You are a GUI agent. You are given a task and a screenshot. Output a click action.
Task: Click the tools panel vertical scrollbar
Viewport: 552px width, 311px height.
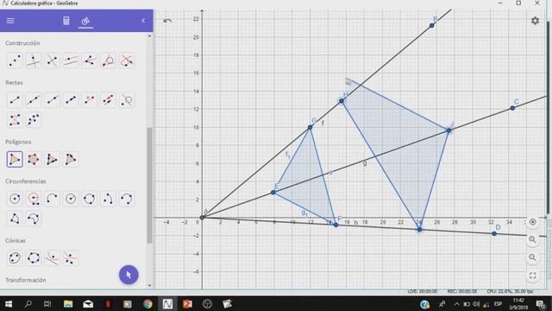point(149,186)
